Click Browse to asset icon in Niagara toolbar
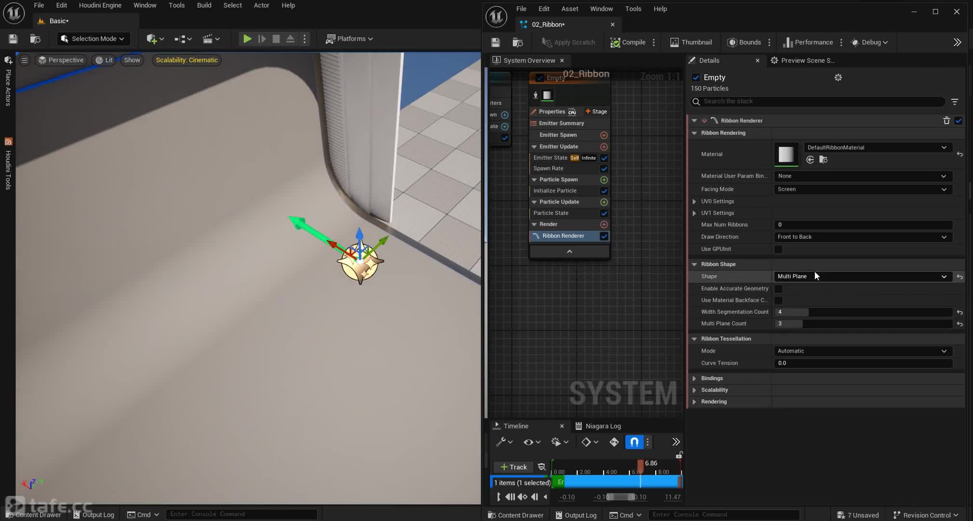Image resolution: width=973 pixels, height=521 pixels. pos(517,42)
